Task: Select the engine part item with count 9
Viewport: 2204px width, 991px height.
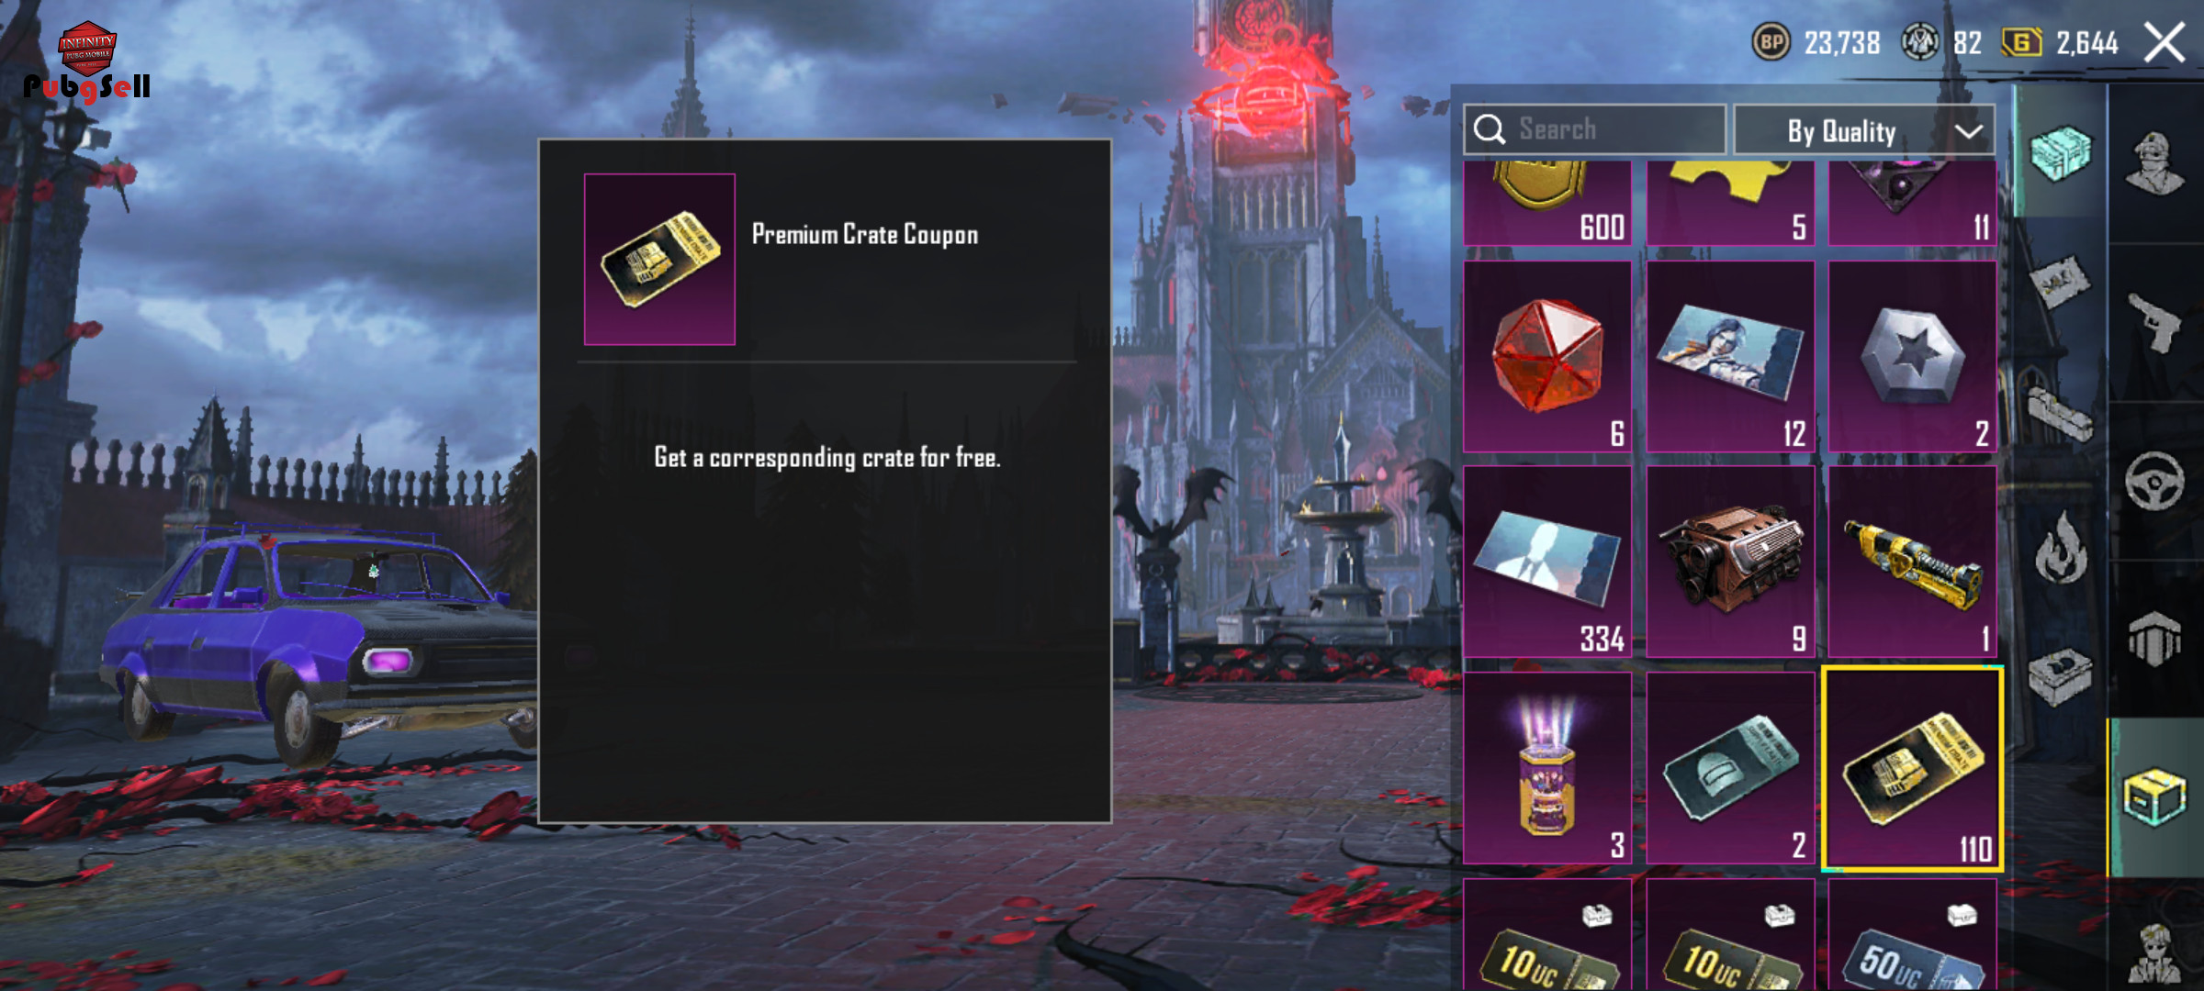Action: click(1730, 562)
